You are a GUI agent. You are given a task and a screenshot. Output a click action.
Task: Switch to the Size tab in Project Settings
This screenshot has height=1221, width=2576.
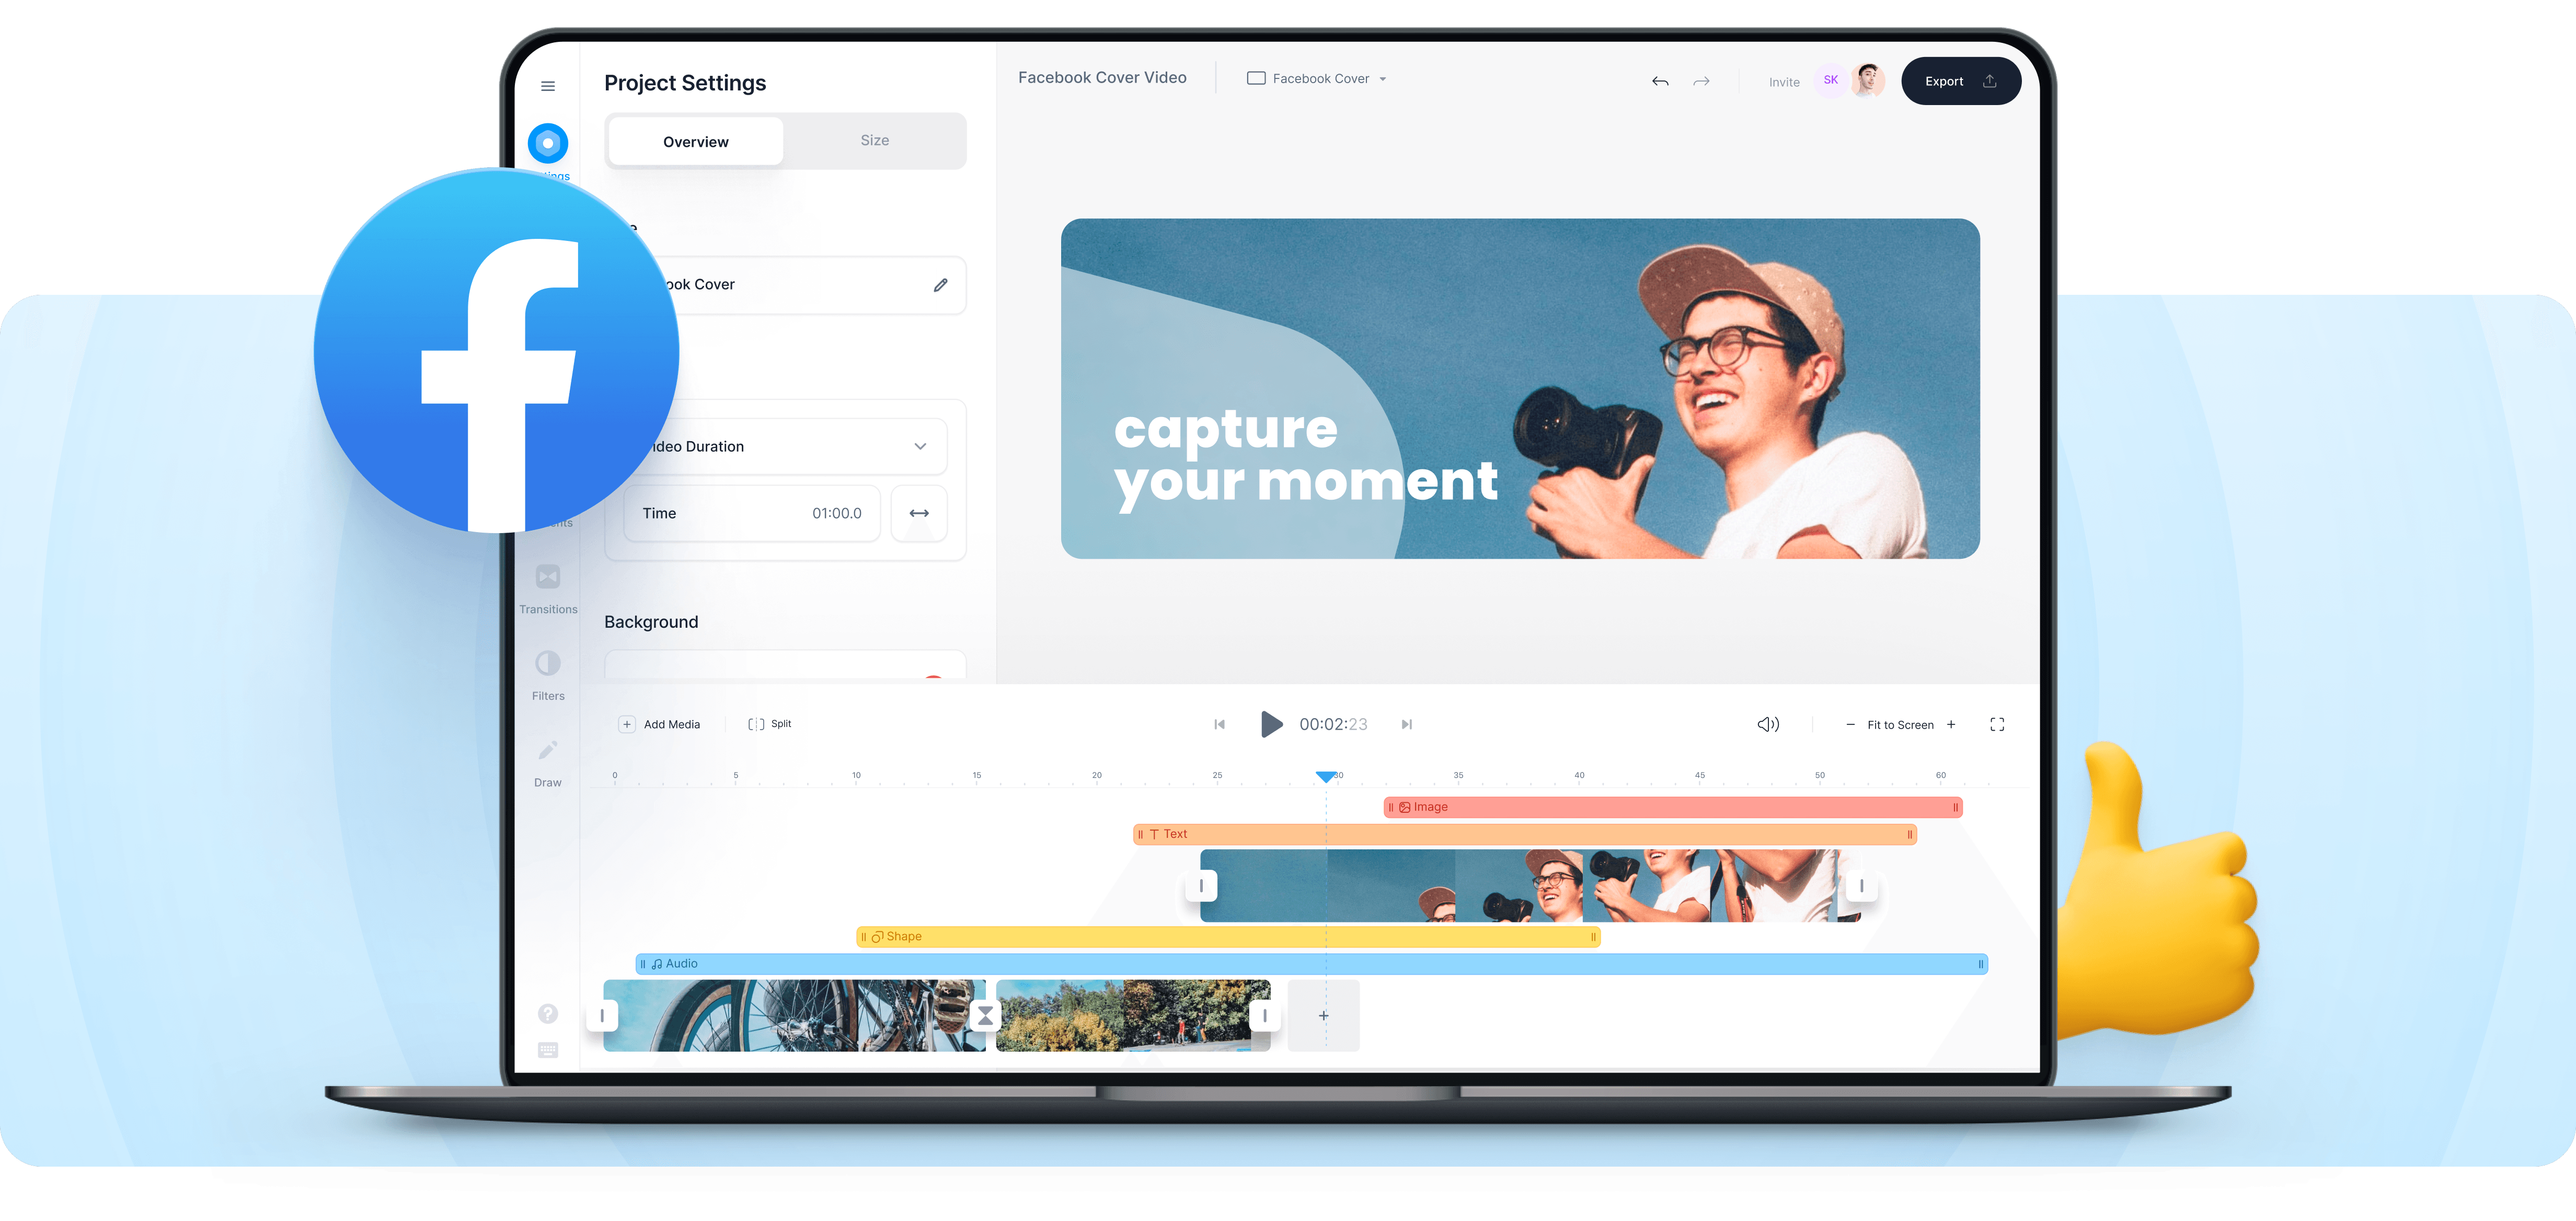874,140
